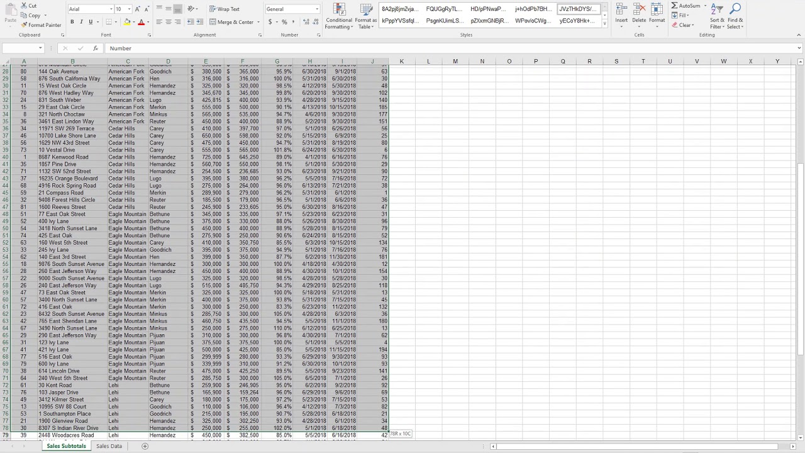Click the Accounting dollar format icon

[270, 22]
